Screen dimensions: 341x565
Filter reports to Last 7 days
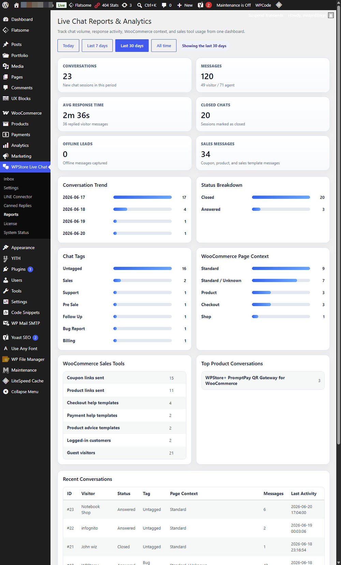[x=97, y=45]
